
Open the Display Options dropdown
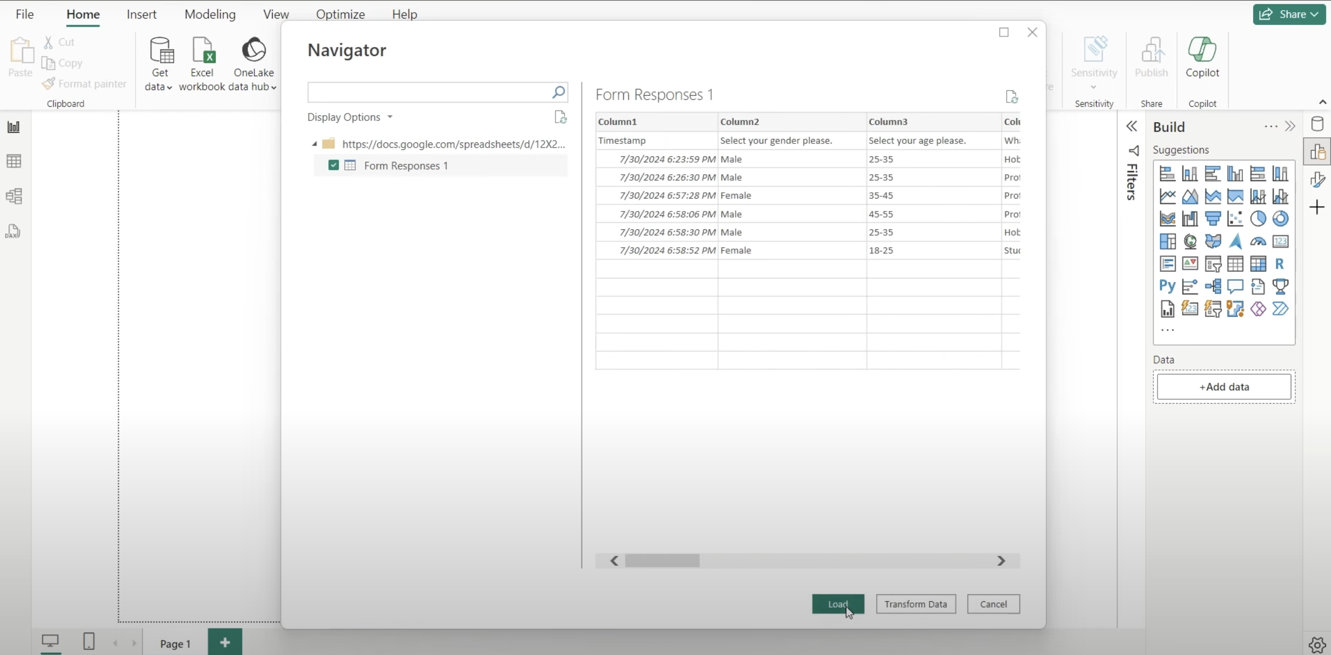click(350, 117)
